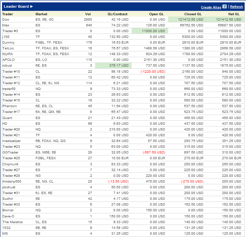Select trader name pbchuck
Screen dimensions: 246x237
coord(9,187)
